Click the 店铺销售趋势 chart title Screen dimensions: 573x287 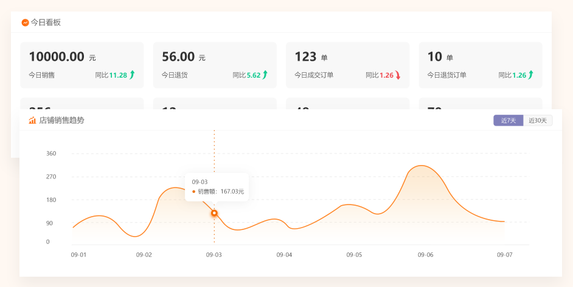tap(61, 120)
